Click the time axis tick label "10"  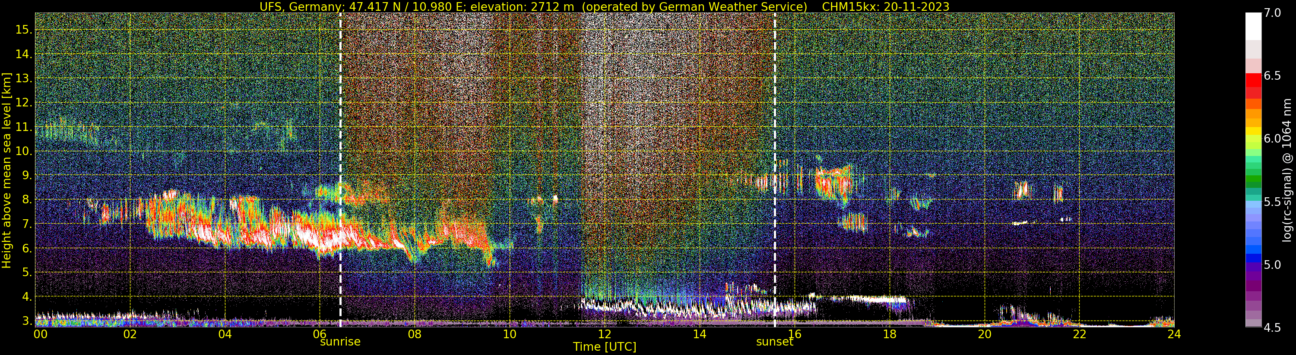click(x=510, y=334)
